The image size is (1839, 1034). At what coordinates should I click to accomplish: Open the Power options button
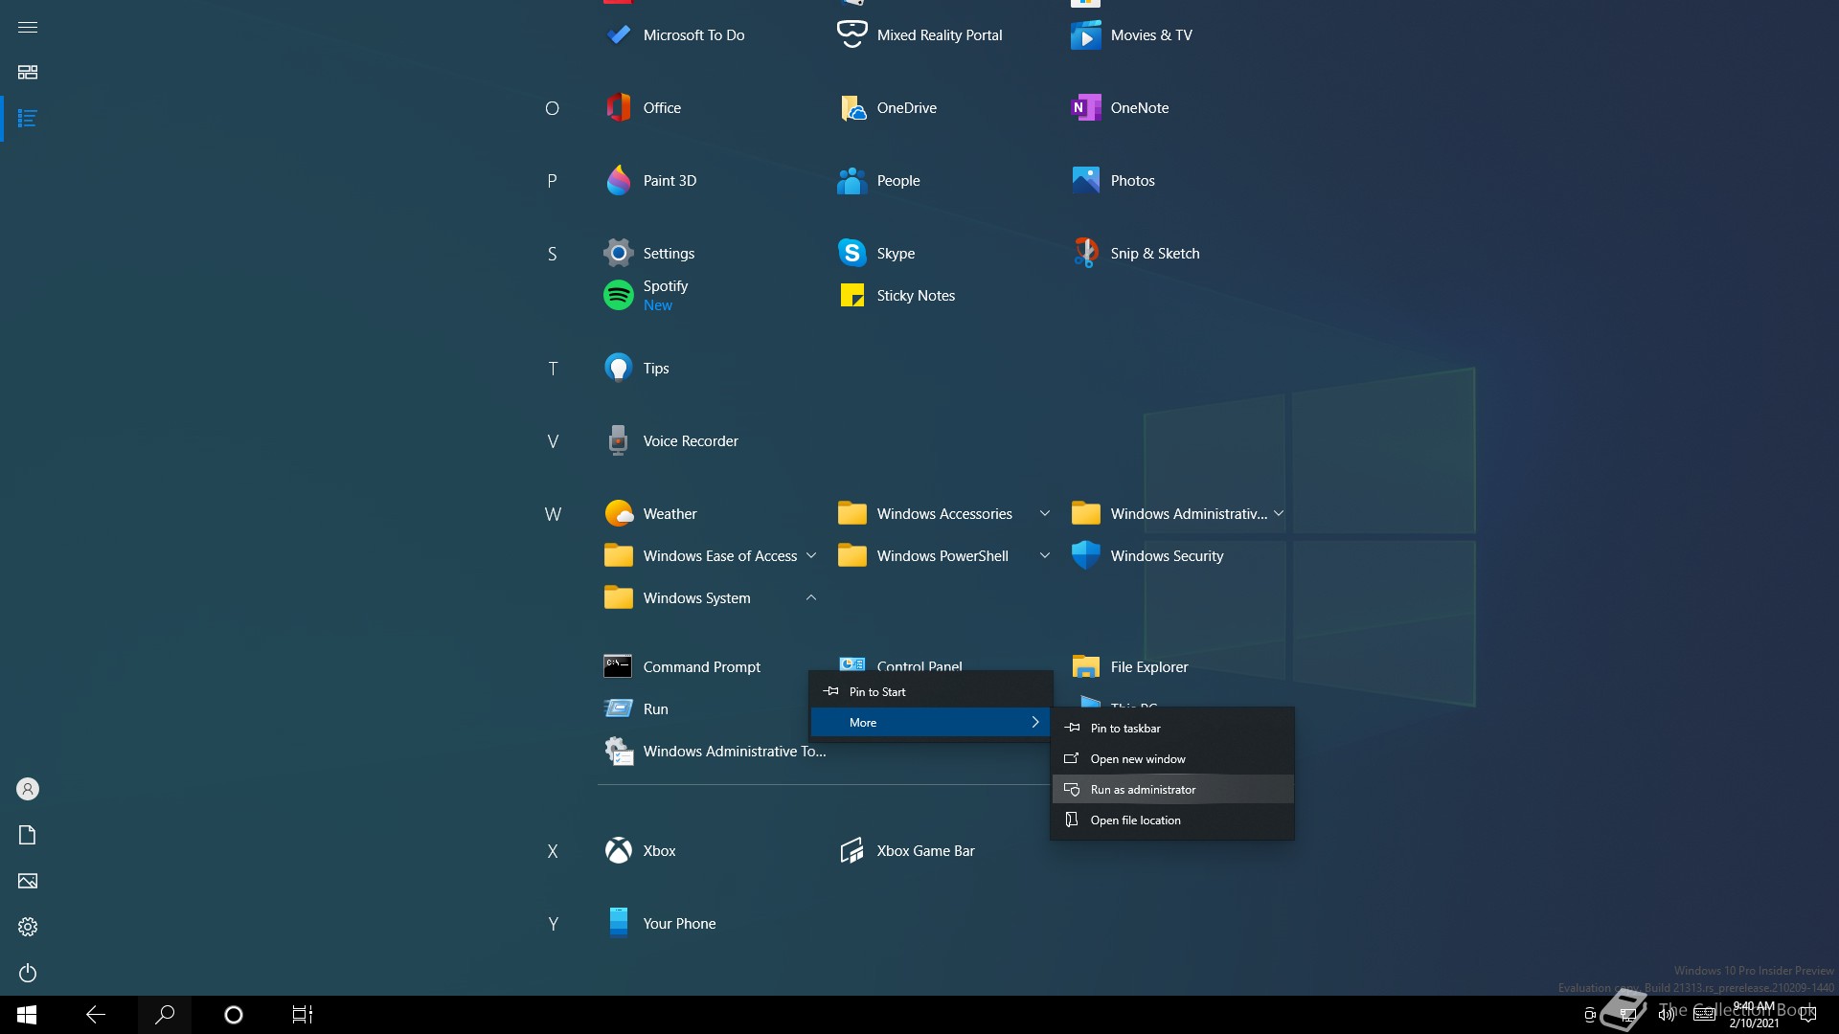coord(28,973)
